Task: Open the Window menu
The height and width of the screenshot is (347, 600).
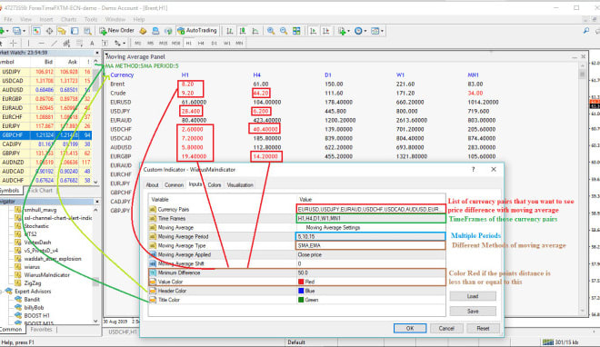Action: [x=115, y=19]
